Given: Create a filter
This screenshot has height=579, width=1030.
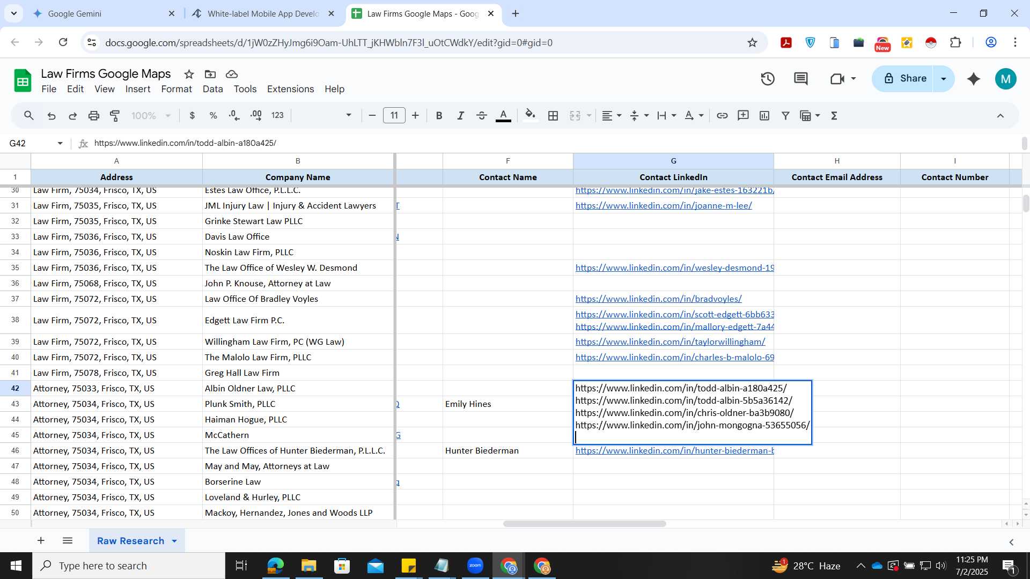Looking at the screenshot, I should coord(785,115).
